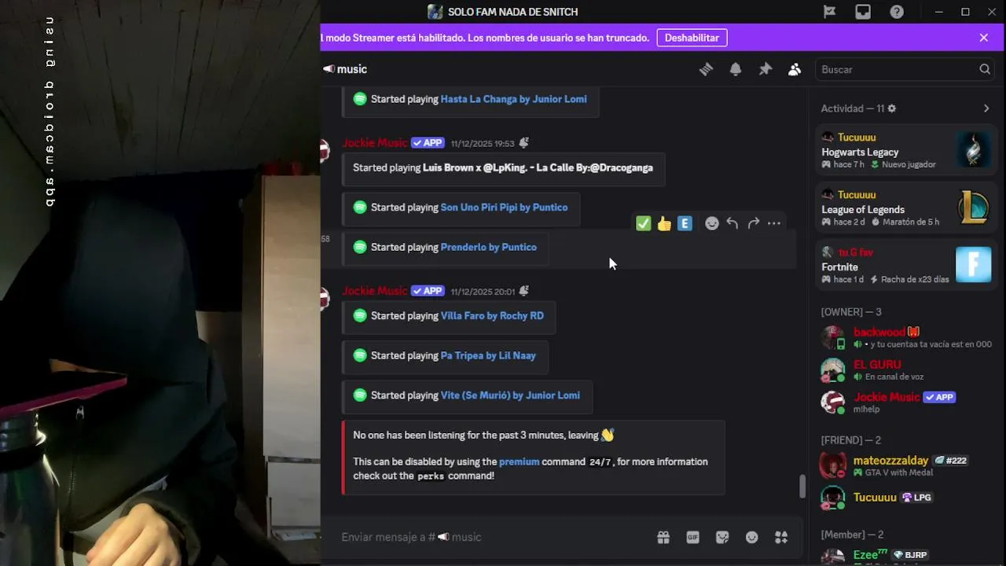Send a gift with the gift icon

[x=663, y=537]
